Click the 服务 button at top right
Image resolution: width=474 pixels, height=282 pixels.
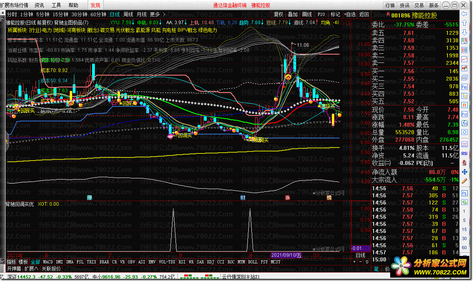[434, 5]
